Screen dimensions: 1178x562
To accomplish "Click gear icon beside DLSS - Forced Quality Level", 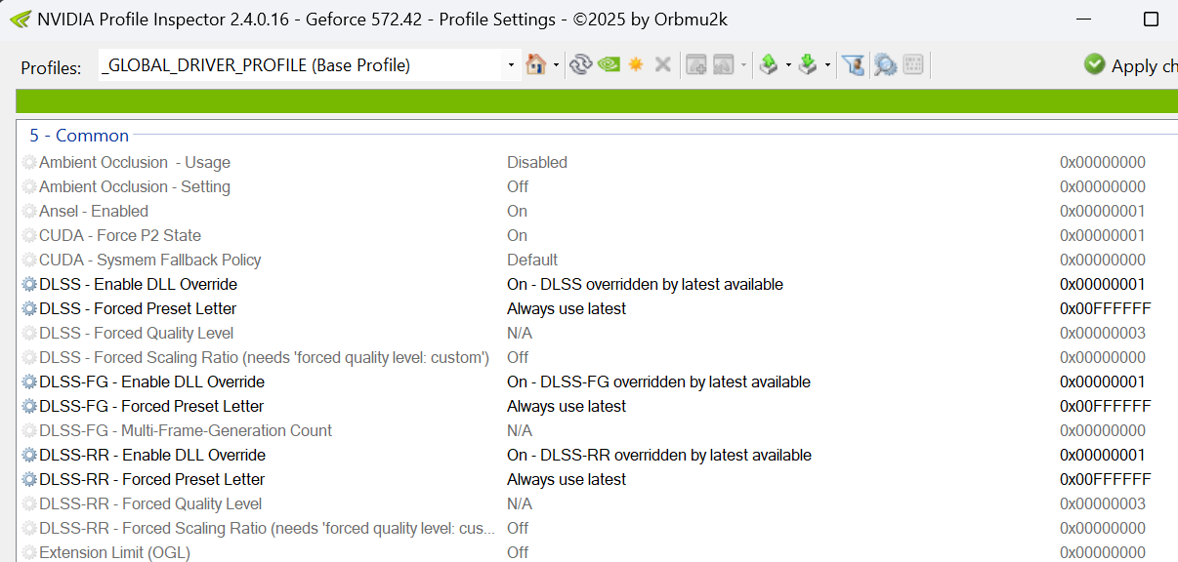I will 29,334.
